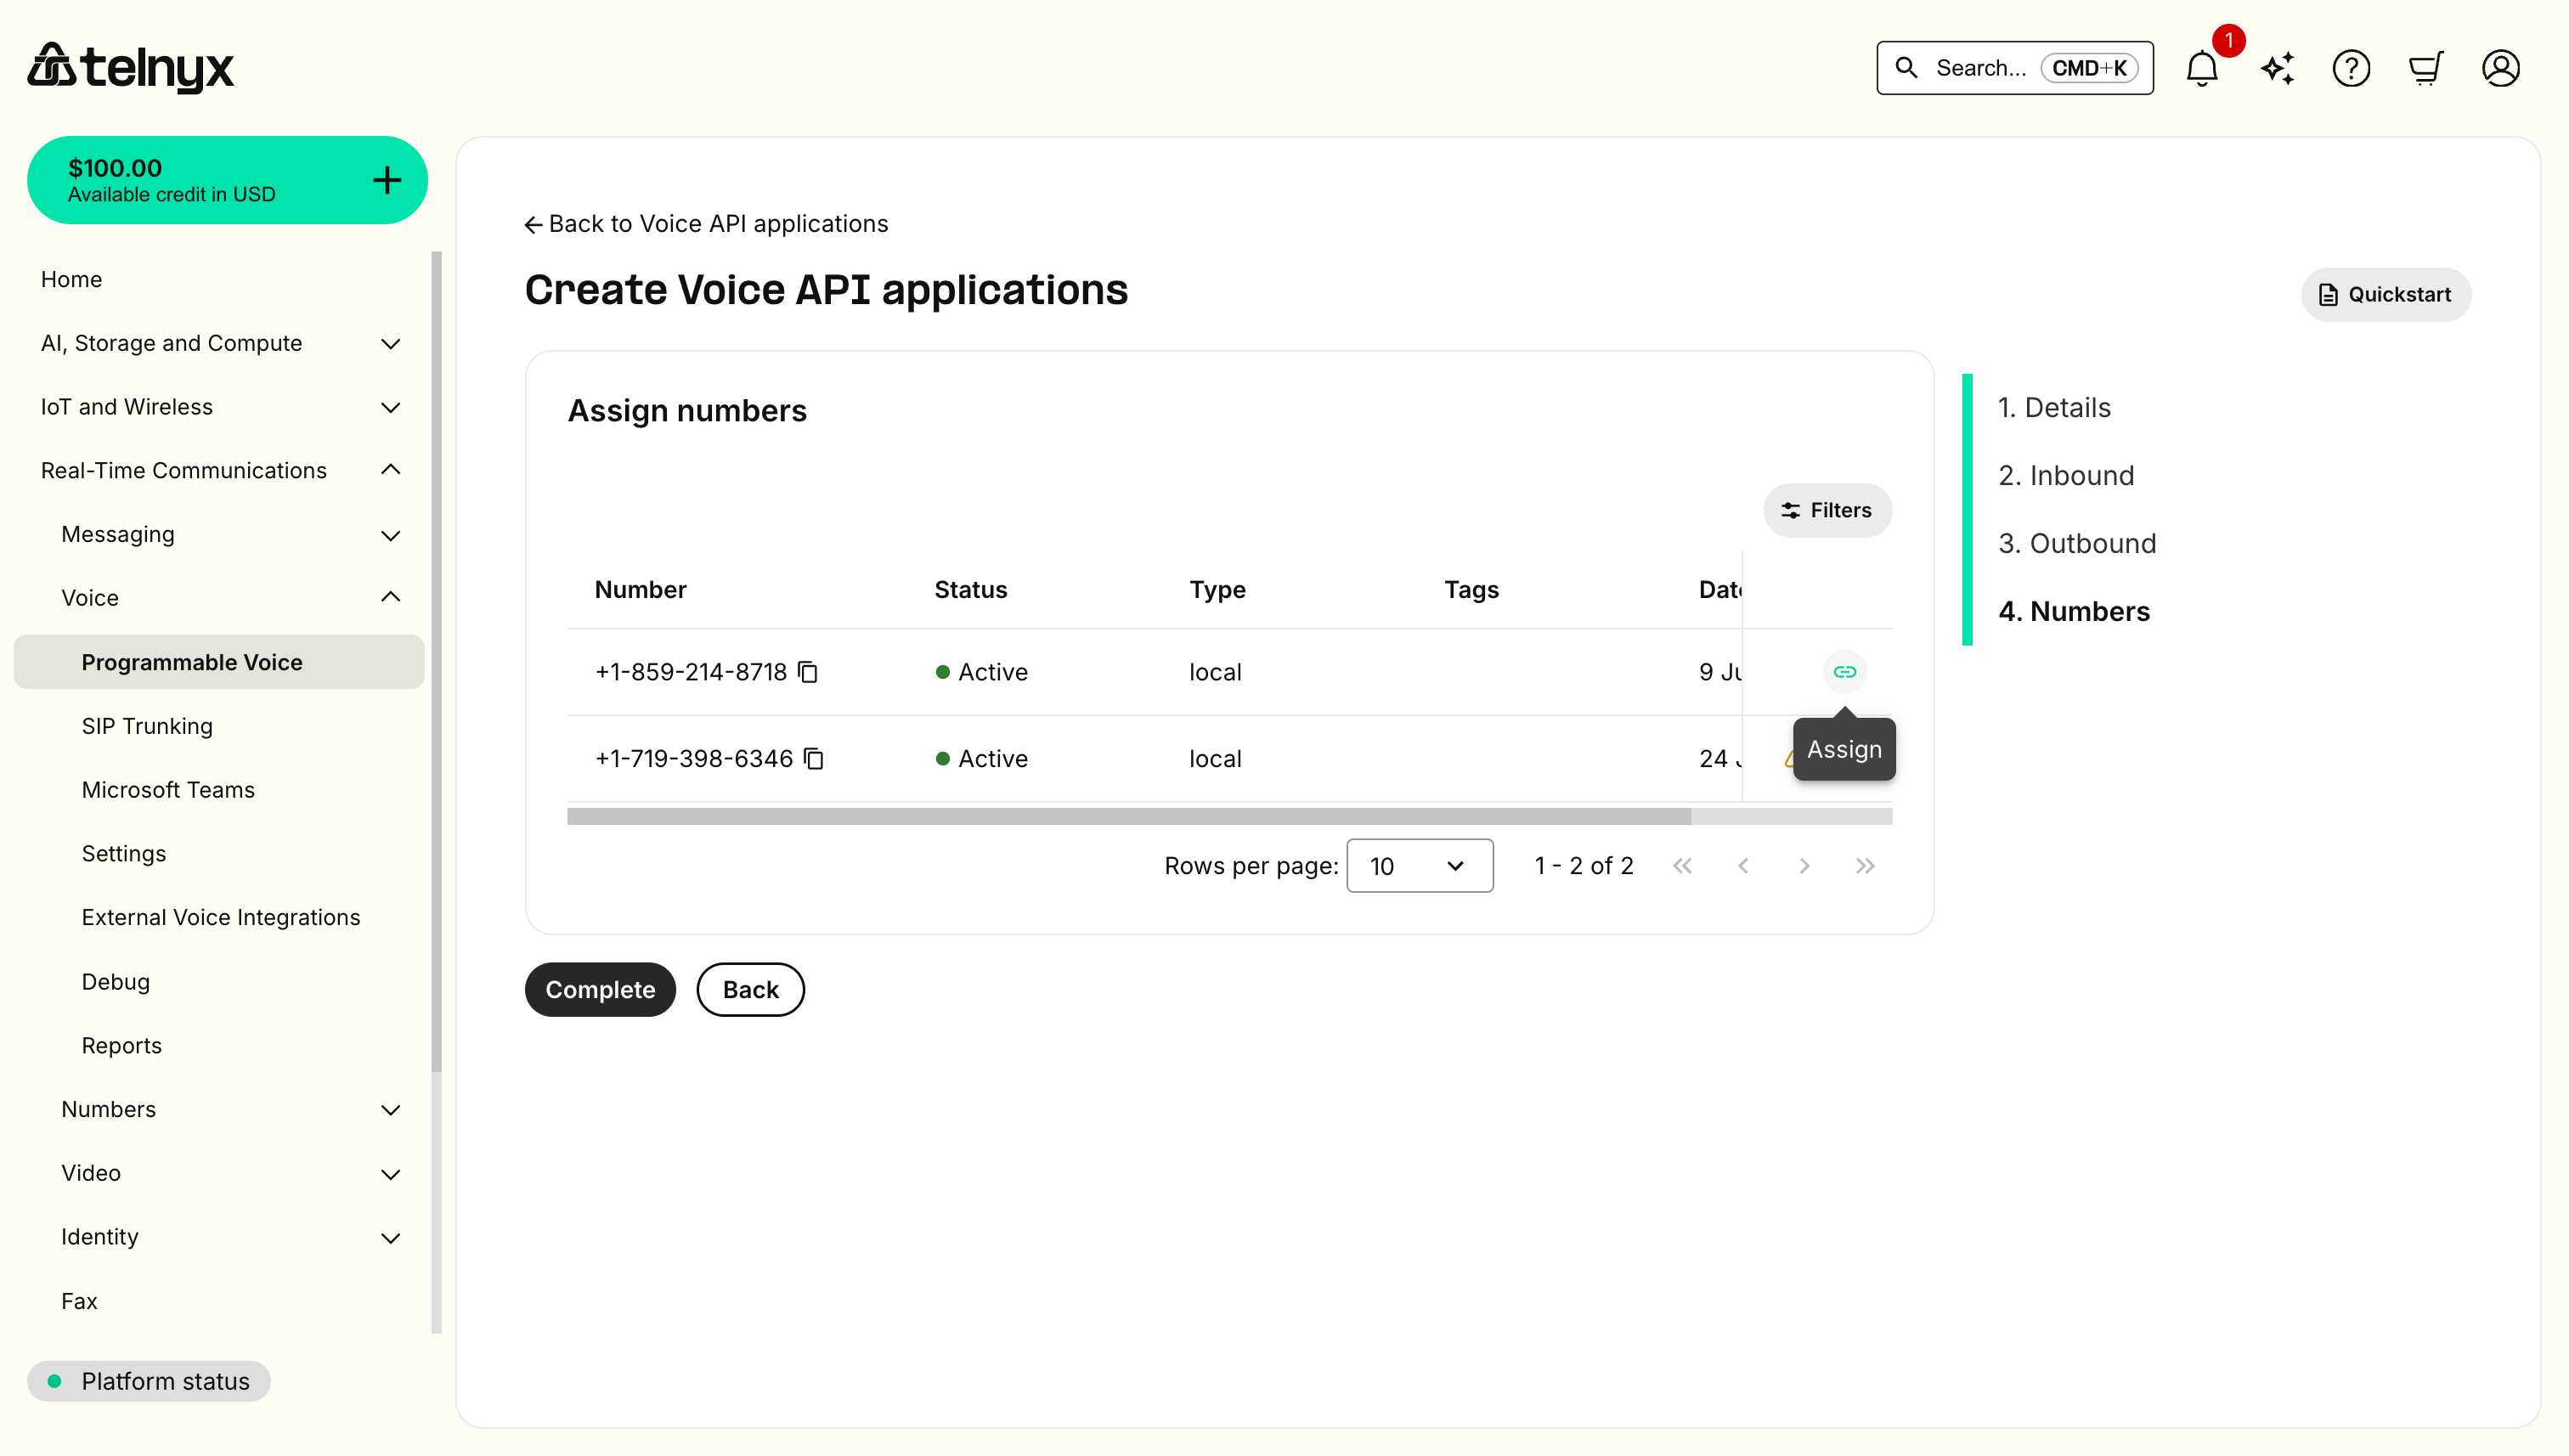Switch to step 2. Inbound
Screen dimensions: 2569x1456
coord(2066,475)
